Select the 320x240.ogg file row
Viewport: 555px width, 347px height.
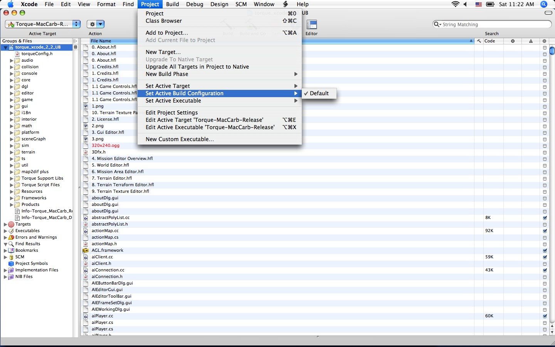coord(277,146)
